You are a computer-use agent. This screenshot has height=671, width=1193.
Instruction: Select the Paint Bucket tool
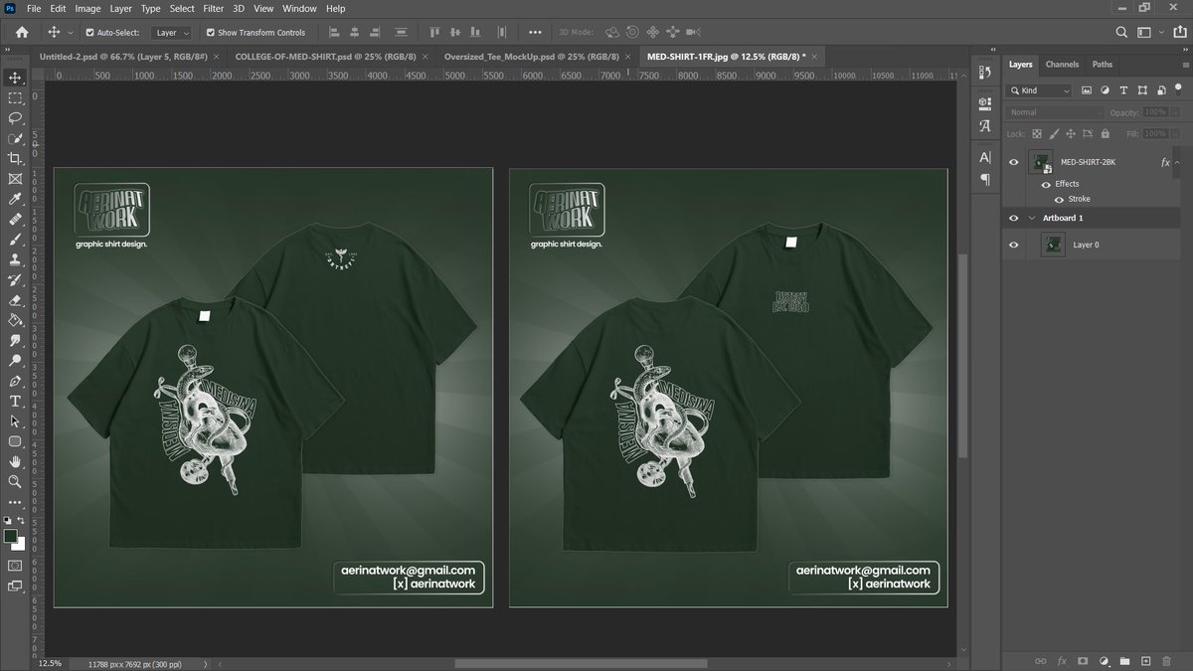(x=15, y=320)
